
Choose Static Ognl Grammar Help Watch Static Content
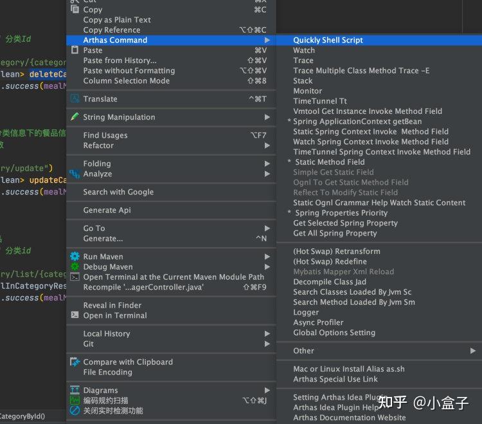click(x=379, y=203)
